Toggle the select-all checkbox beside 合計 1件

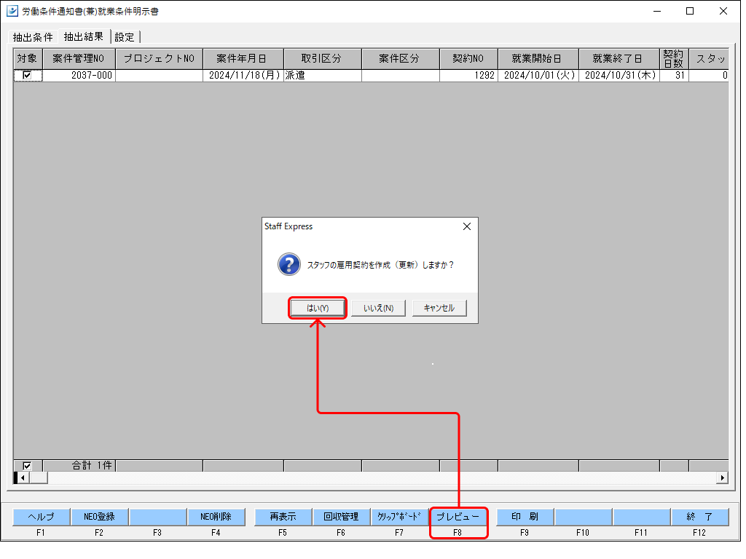27,466
